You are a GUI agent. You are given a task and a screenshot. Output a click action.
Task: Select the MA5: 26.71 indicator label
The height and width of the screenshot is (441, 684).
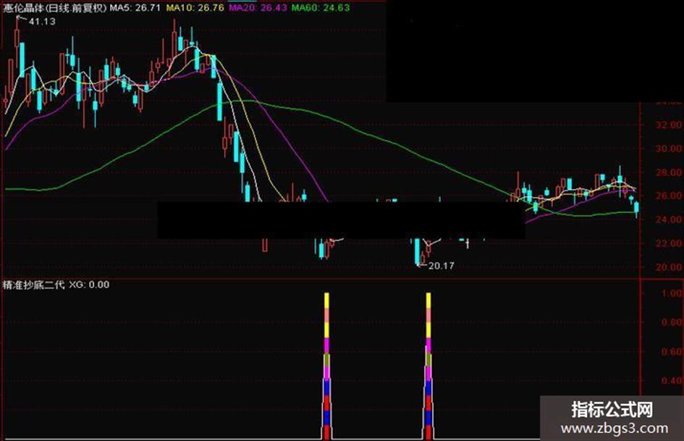point(135,7)
